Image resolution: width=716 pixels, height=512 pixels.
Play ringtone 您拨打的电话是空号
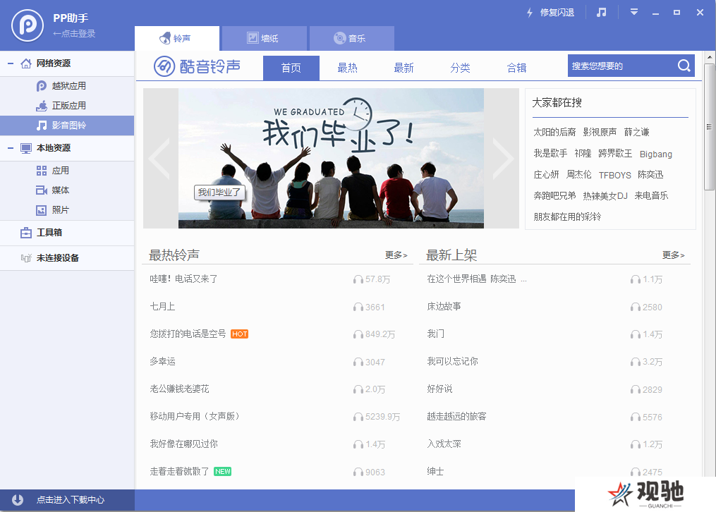tap(188, 334)
